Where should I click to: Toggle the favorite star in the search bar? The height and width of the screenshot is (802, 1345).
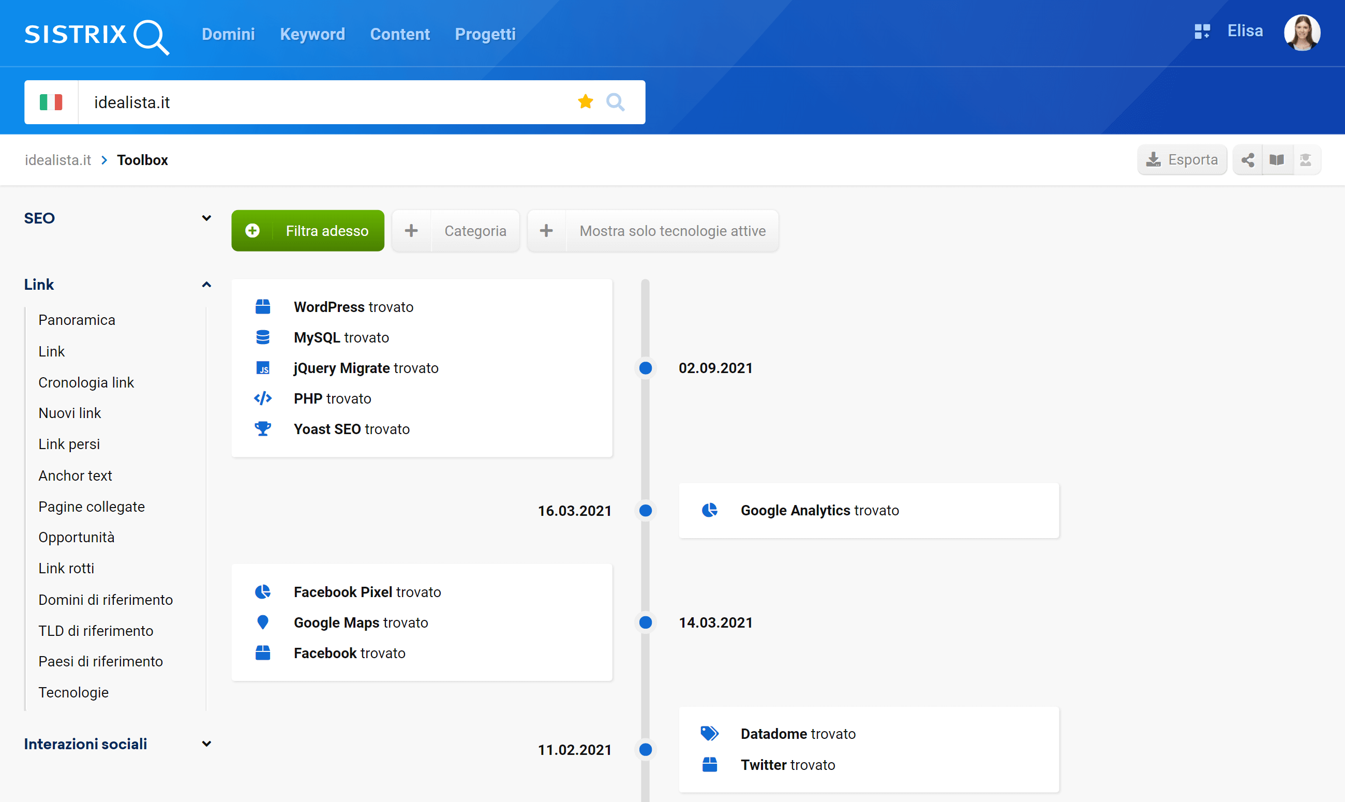point(586,101)
